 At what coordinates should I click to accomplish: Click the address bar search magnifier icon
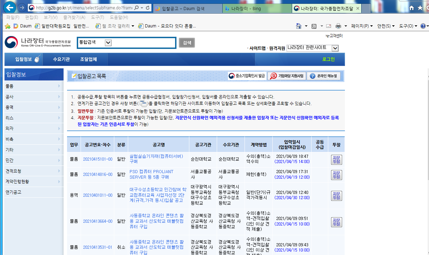pyautogui.click(x=136, y=8)
